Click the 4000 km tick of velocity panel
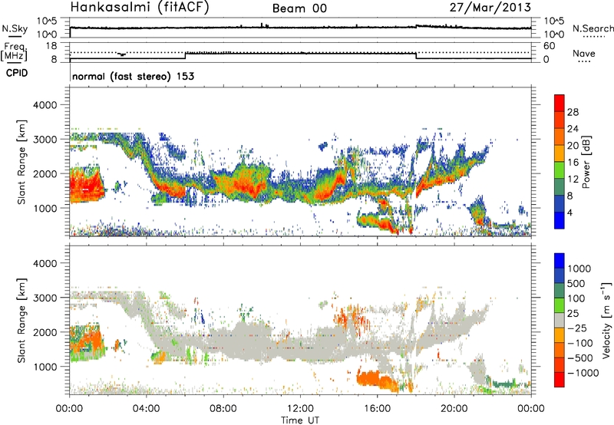Image resolution: width=614 pixels, height=425 pixels. (45, 263)
